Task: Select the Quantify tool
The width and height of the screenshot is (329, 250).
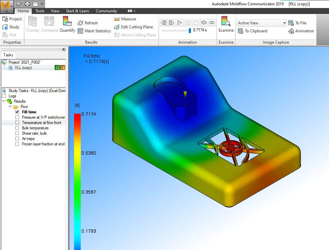Action: click(67, 24)
